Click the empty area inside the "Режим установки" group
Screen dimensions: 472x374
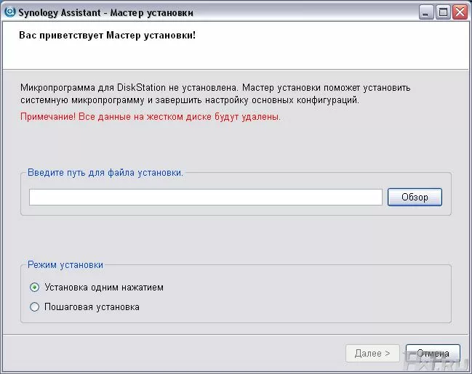[305, 298]
